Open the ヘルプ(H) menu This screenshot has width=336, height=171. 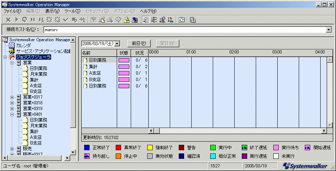tap(148, 11)
